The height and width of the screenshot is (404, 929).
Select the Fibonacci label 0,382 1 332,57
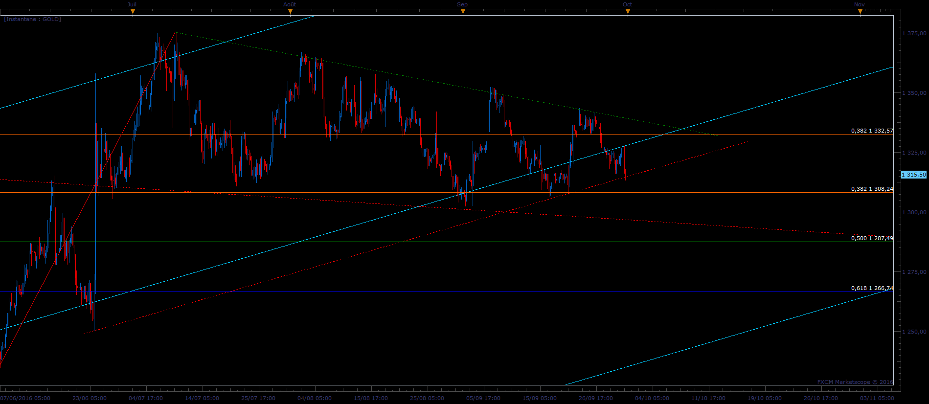tap(872, 131)
